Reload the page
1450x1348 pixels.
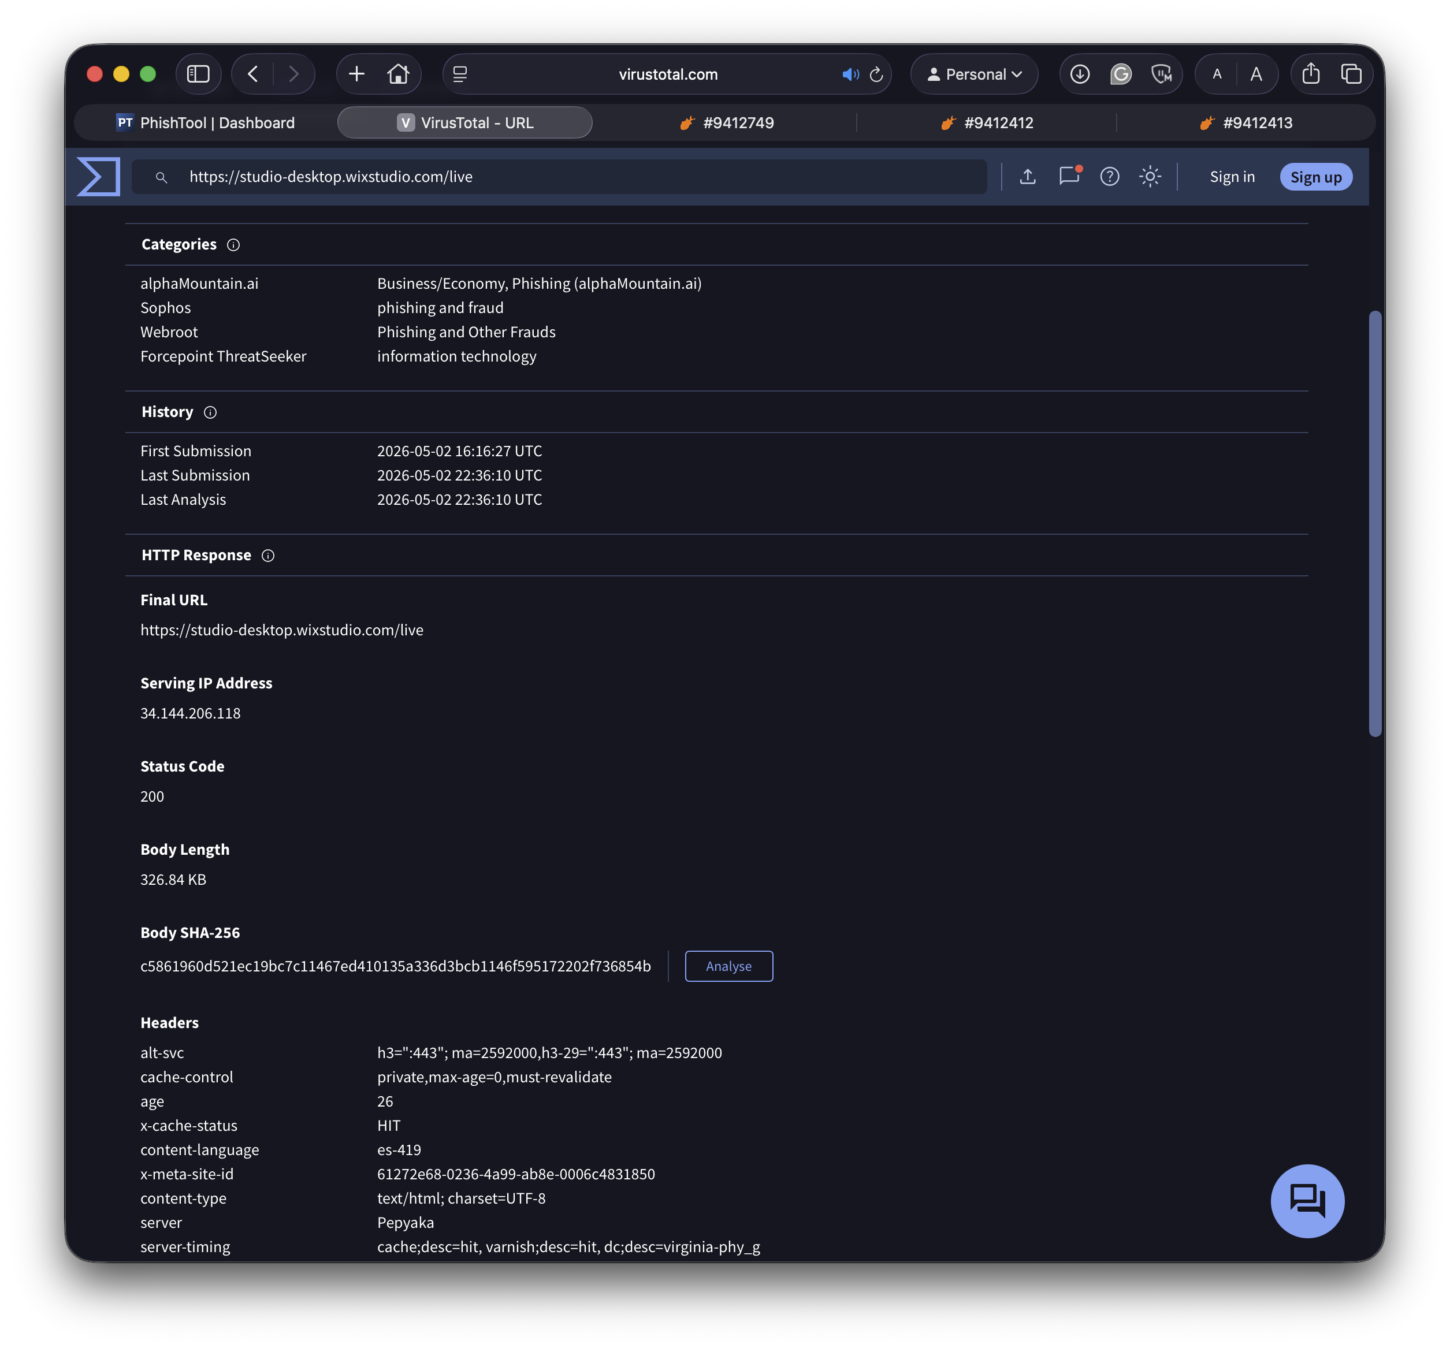(876, 75)
